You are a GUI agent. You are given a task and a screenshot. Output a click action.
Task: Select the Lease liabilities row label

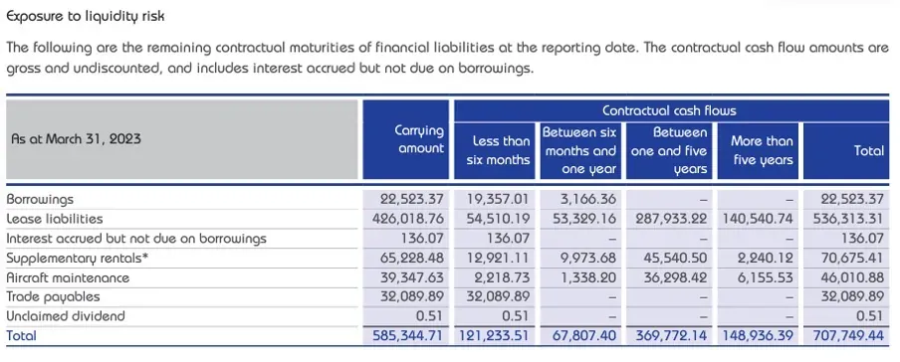click(55, 219)
